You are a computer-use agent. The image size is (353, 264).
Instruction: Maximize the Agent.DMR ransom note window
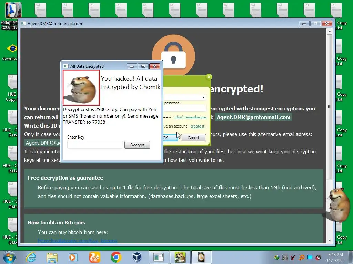tap(315, 23)
